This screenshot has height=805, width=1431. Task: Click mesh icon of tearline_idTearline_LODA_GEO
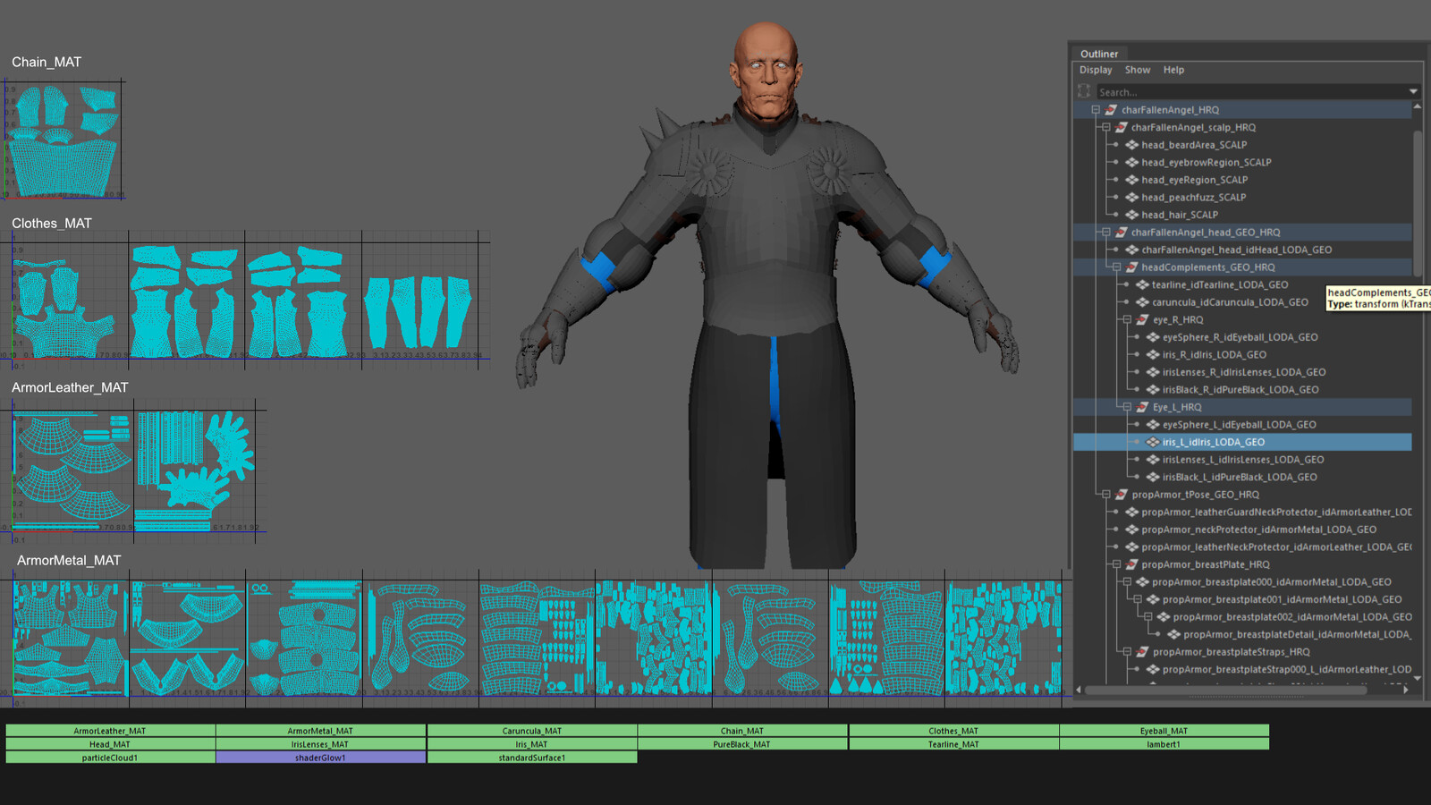coord(1142,284)
